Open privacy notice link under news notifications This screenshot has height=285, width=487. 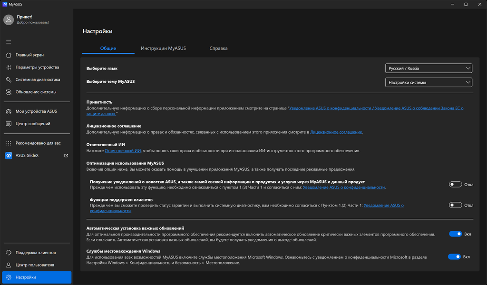[x=344, y=187]
